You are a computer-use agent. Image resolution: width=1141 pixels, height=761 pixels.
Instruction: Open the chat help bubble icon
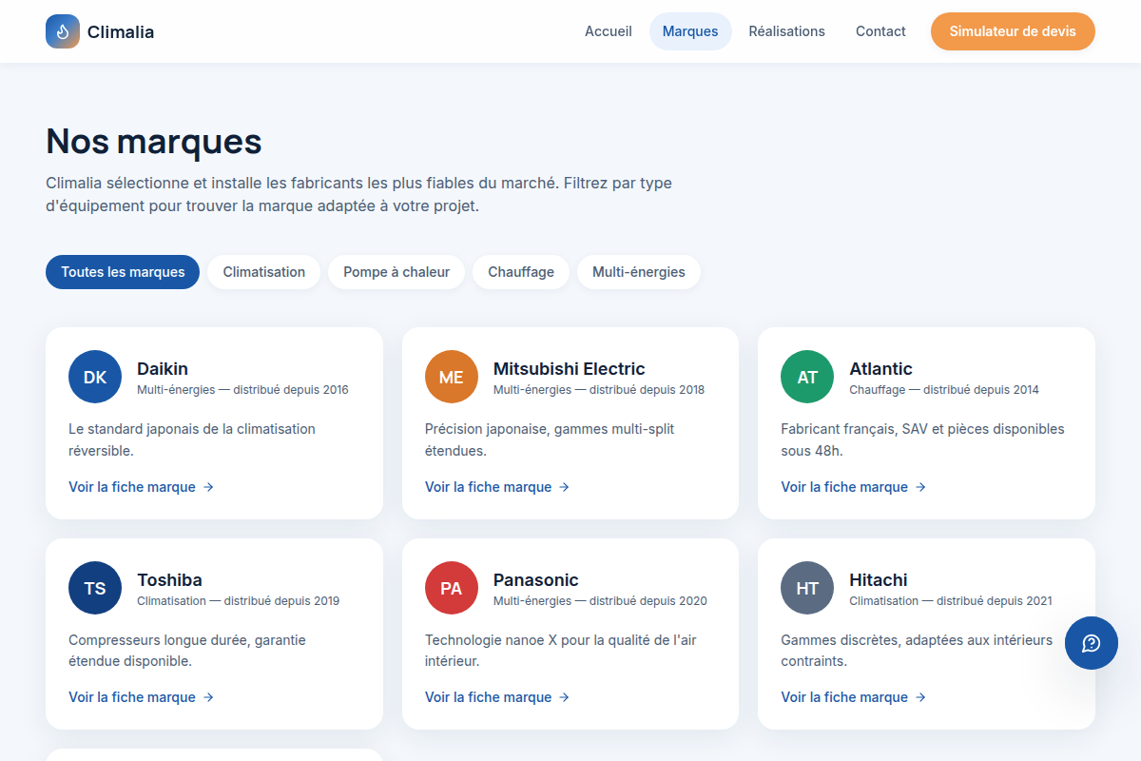point(1092,643)
